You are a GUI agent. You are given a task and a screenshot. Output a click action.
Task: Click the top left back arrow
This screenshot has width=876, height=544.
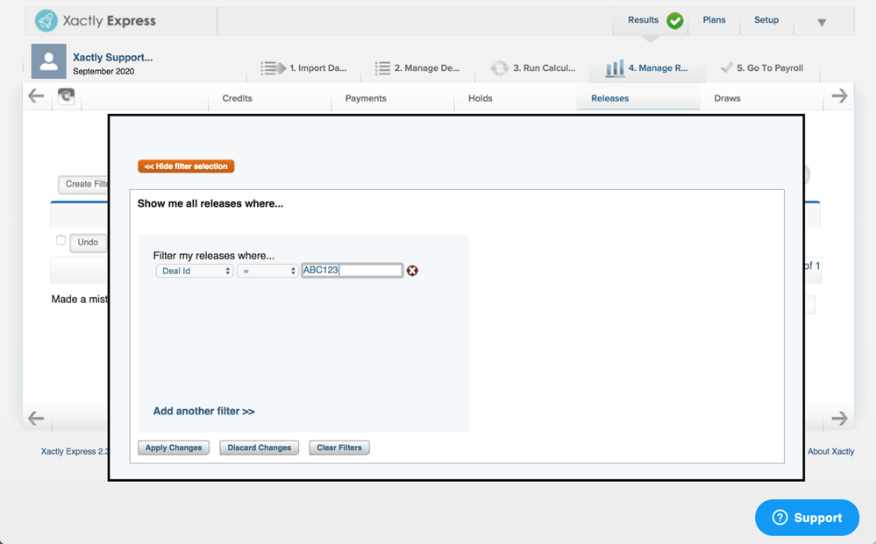pos(36,96)
